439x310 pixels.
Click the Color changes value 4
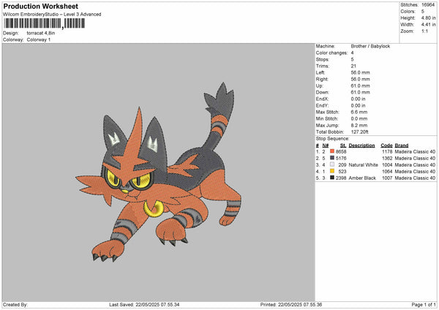click(352, 53)
